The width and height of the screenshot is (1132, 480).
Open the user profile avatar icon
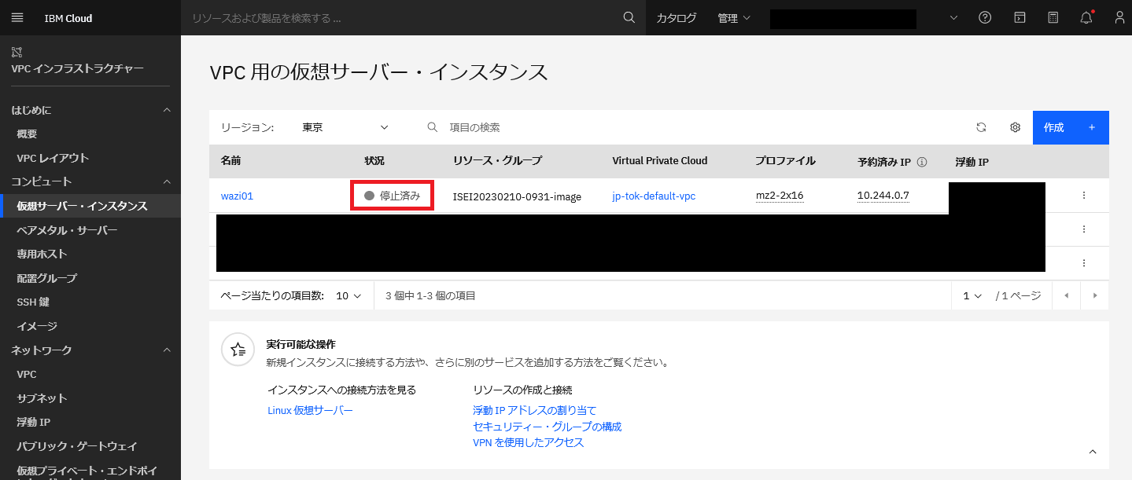[x=1120, y=17]
